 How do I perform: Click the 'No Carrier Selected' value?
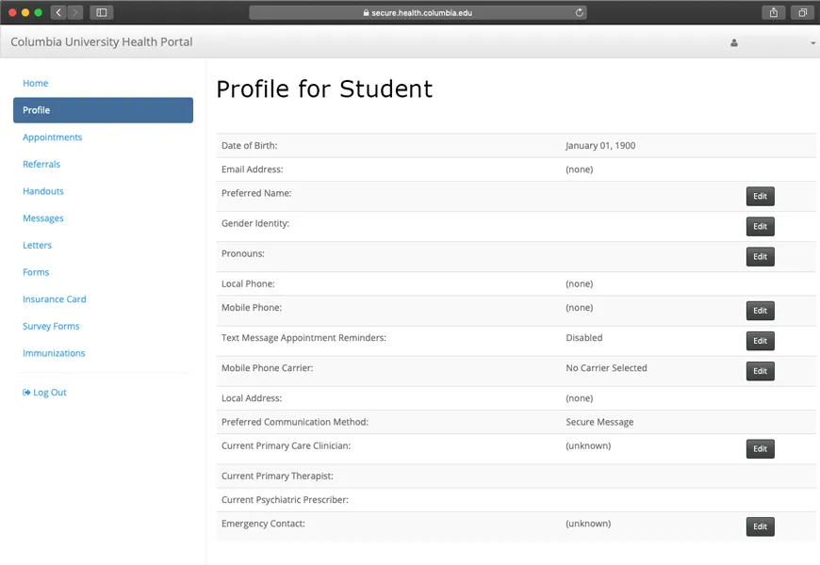(x=606, y=368)
